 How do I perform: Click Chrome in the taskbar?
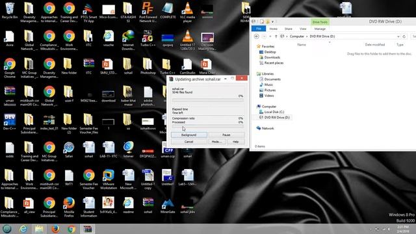tap(71, 229)
